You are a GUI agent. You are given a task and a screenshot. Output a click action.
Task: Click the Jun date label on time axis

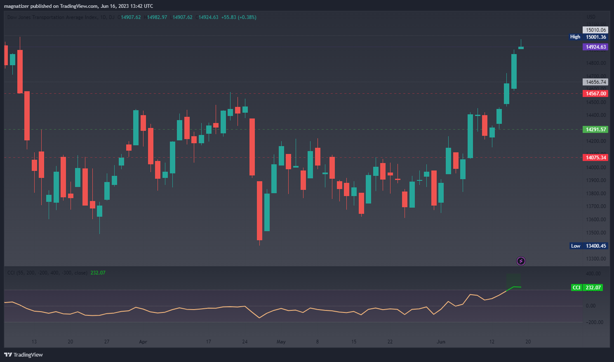click(441, 342)
